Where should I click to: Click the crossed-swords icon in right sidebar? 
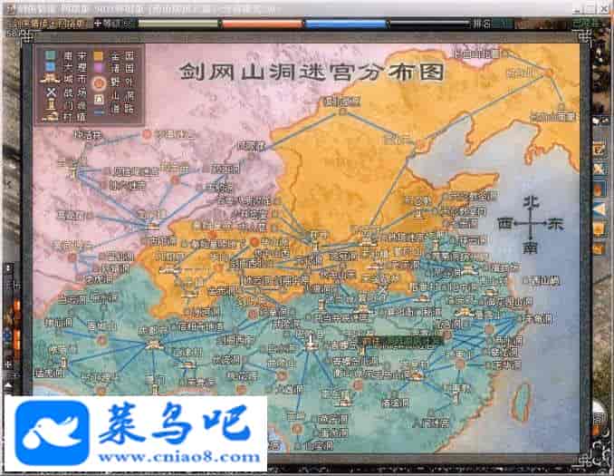point(600,169)
